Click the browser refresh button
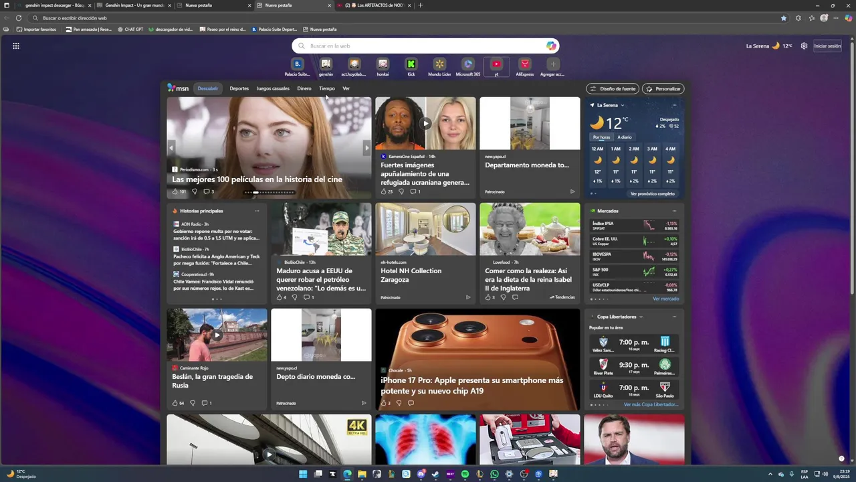Image resolution: width=856 pixels, height=482 pixels. pyautogui.click(x=18, y=18)
